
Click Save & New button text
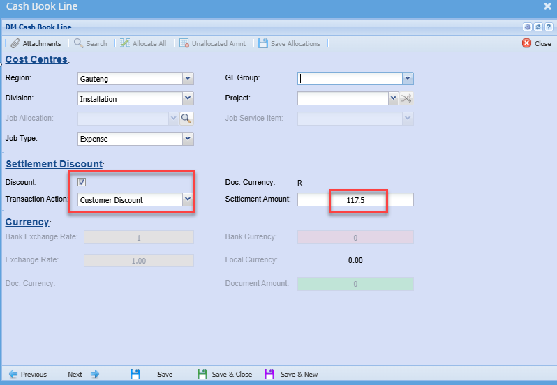[299, 374]
